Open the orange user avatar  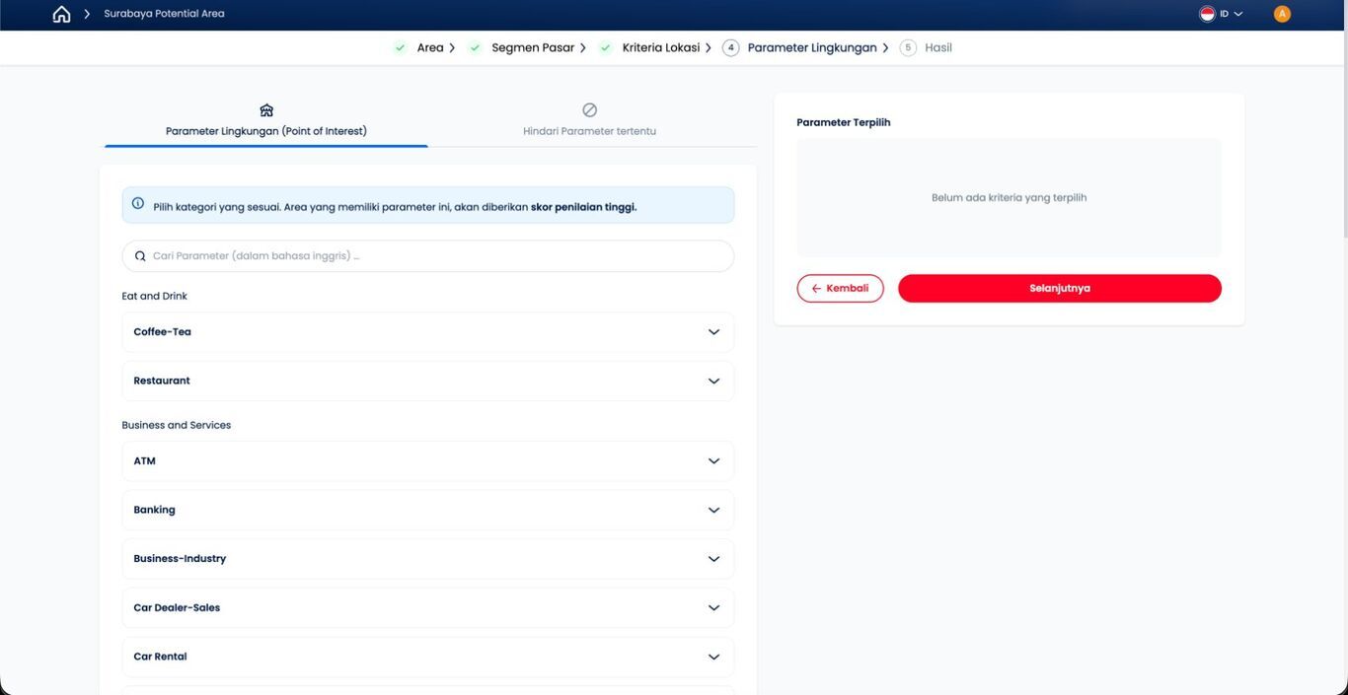pos(1282,14)
